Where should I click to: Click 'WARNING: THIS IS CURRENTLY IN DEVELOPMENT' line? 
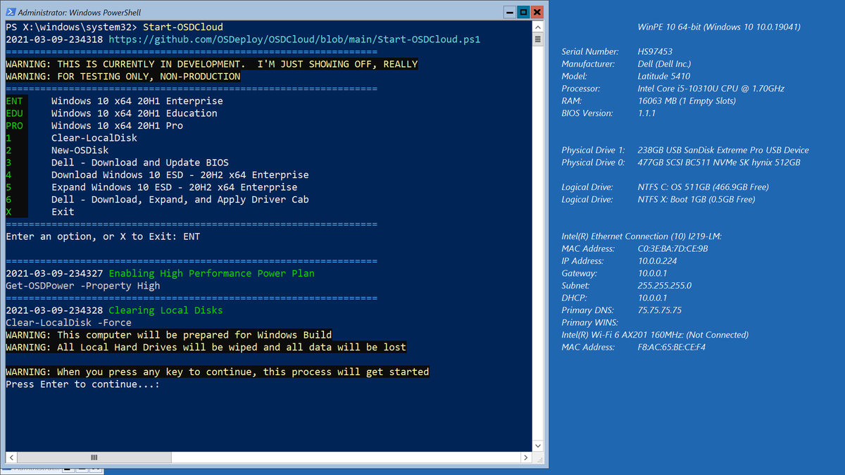click(211, 64)
